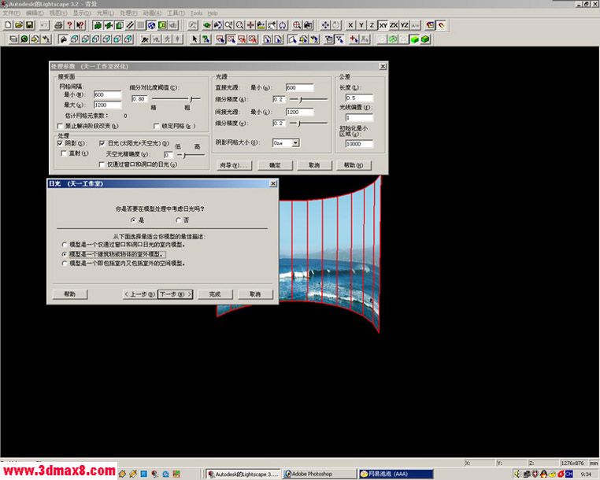
Task: Select the YZ plane constraint button
Action: click(405, 25)
